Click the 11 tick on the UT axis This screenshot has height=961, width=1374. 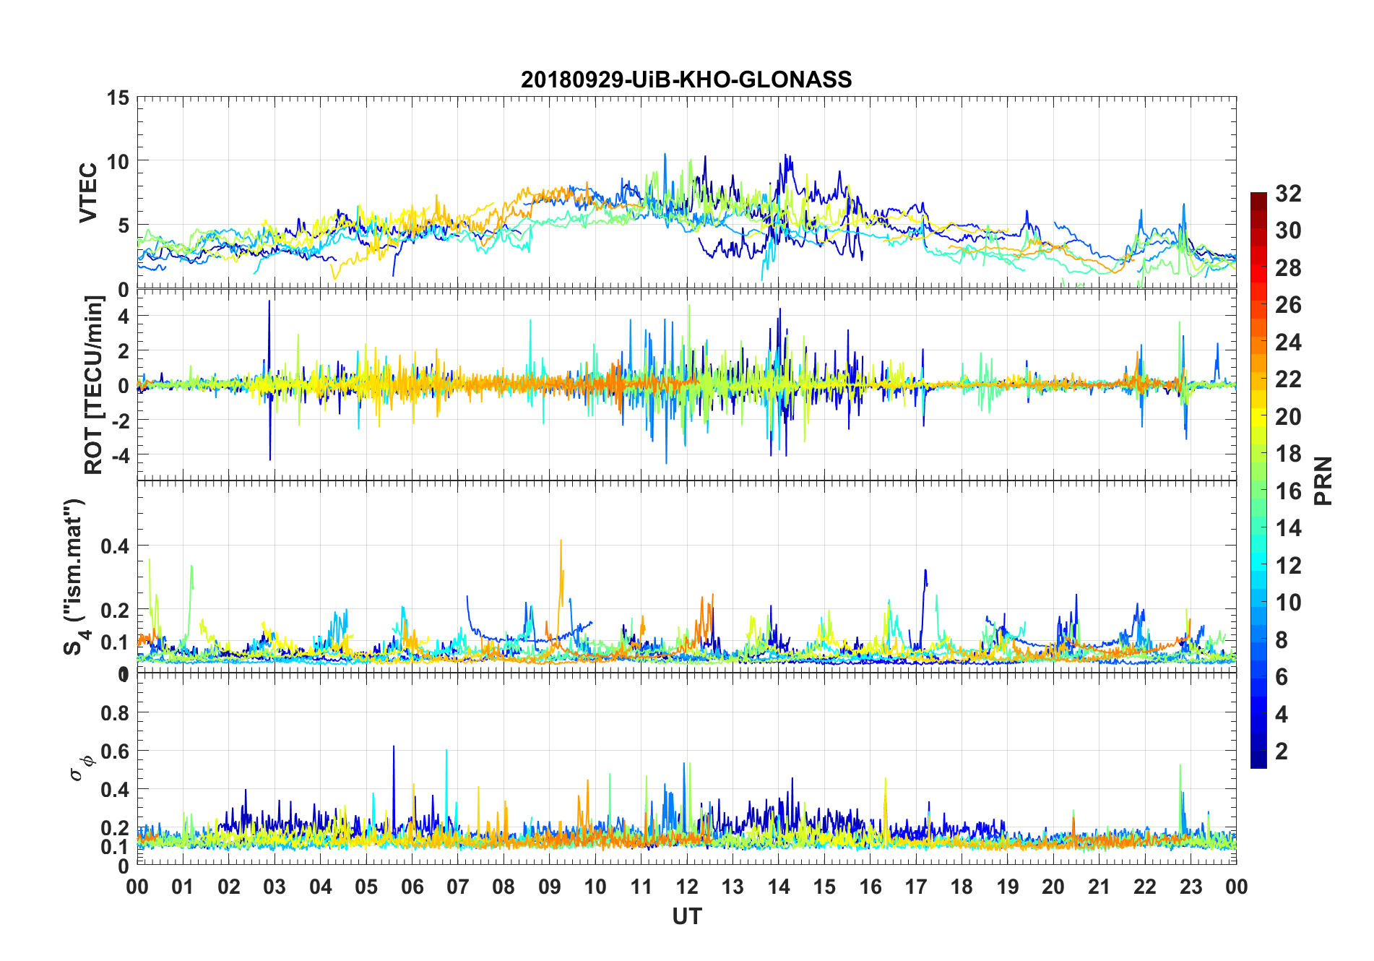coord(641,887)
